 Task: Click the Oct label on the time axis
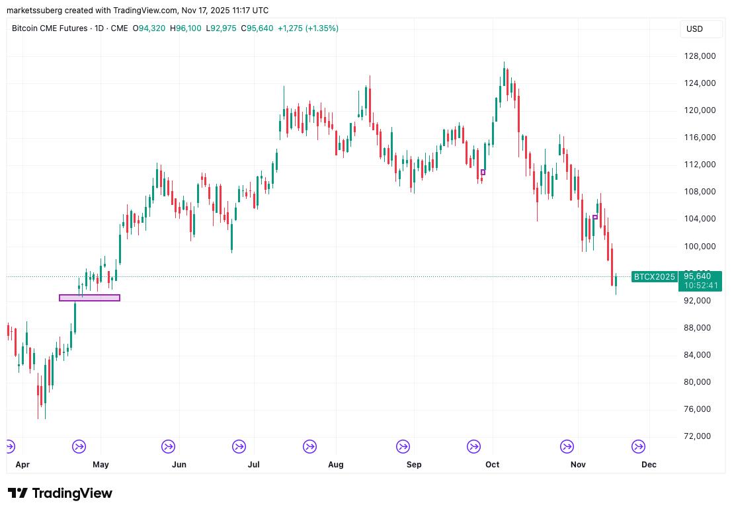(x=492, y=465)
